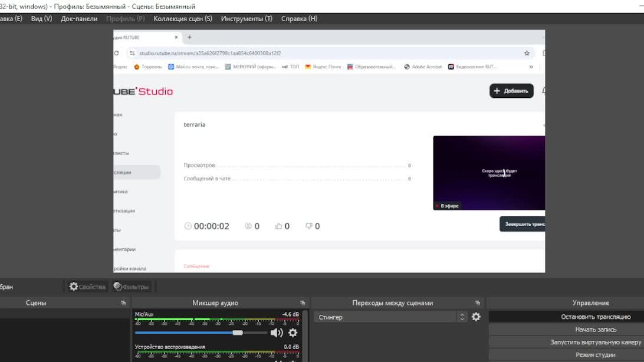Open the Справка (H) menu

click(x=299, y=18)
